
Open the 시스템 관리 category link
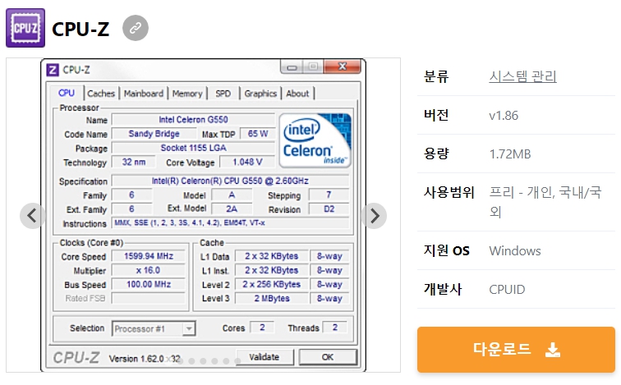click(522, 76)
